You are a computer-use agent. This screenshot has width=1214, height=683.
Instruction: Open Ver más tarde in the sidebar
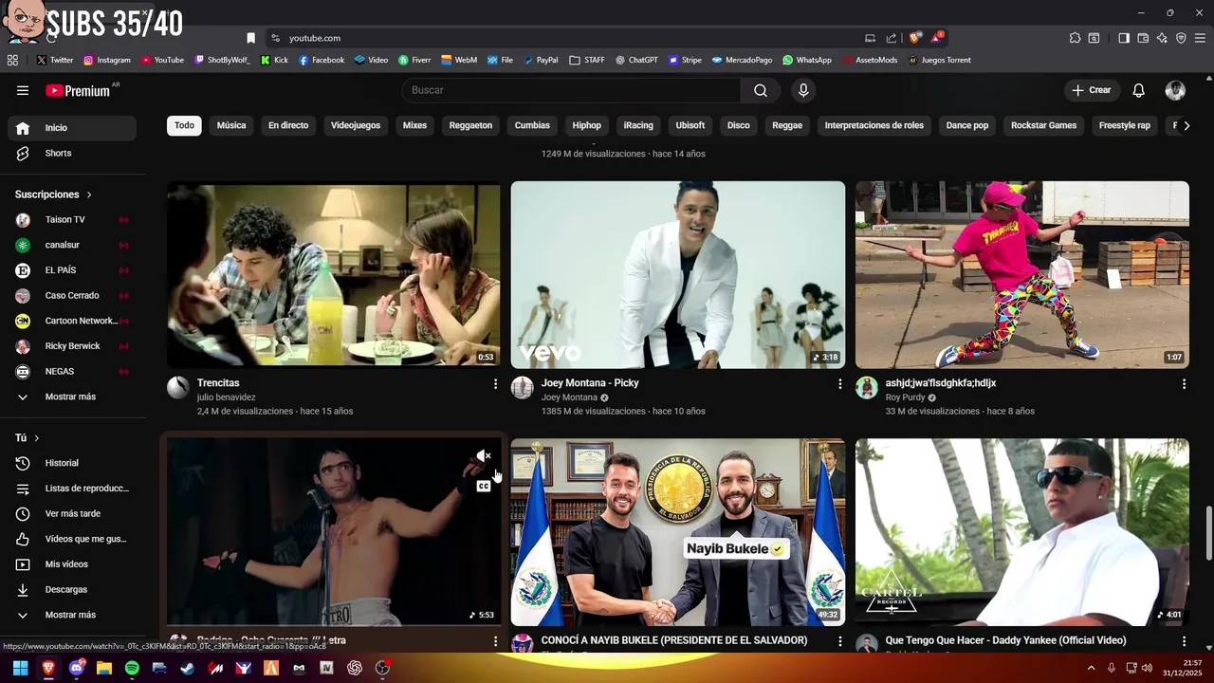point(72,513)
